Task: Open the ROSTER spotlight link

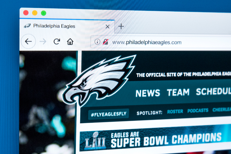Action: tap(175, 111)
